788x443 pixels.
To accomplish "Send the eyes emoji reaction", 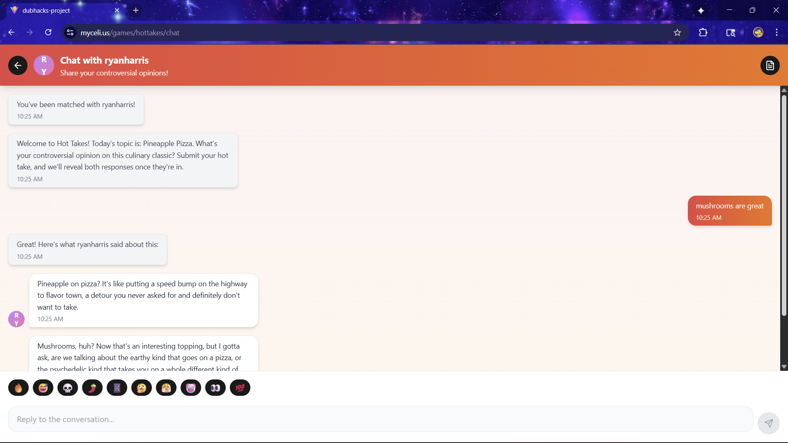I will (215, 388).
